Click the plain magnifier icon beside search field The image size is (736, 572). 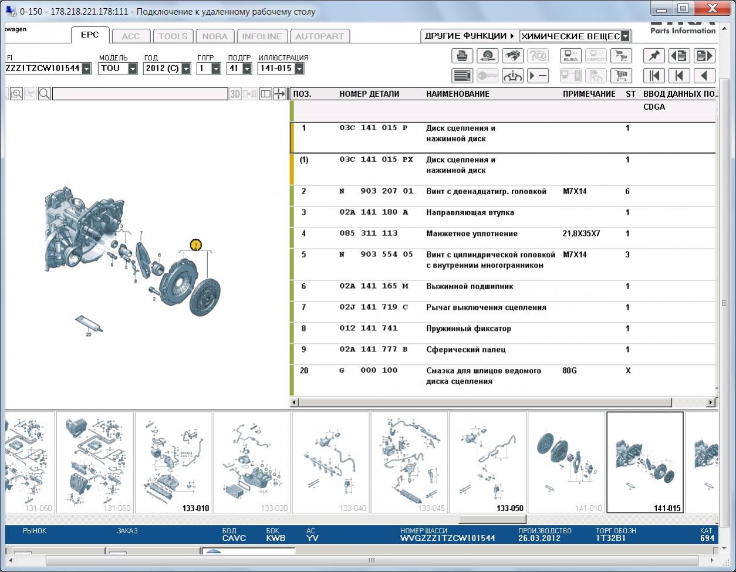pos(44,94)
